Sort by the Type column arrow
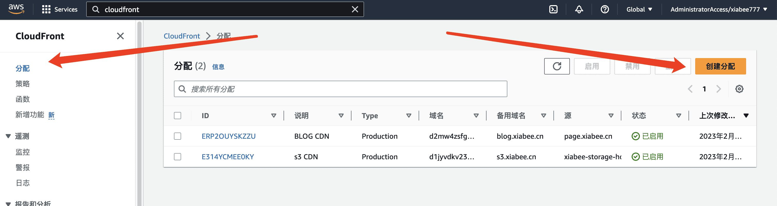Viewport: 777px width, 206px height. click(x=409, y=116)
